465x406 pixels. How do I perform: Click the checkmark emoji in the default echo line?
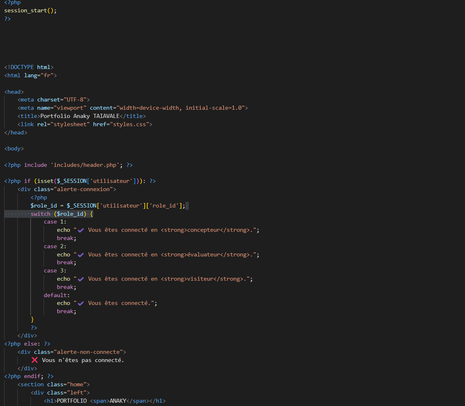tap(81, 303)
